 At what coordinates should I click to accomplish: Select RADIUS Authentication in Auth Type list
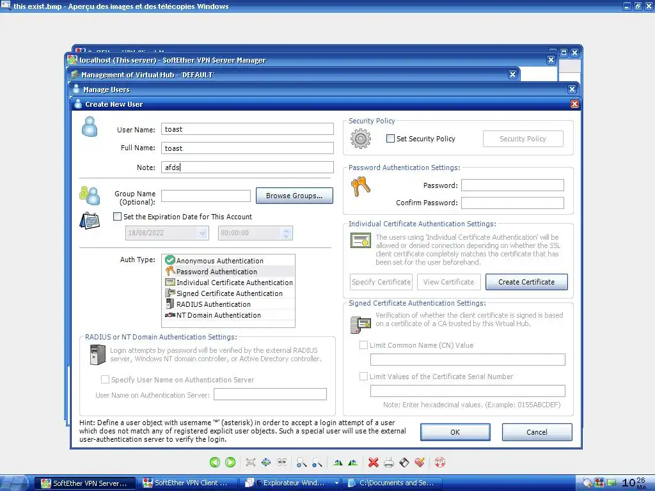[228, 304]
